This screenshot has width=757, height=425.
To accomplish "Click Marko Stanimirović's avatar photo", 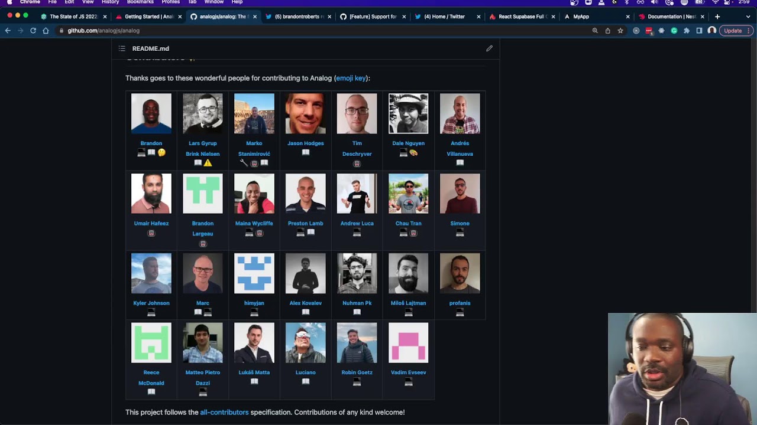I will (254, 113).
